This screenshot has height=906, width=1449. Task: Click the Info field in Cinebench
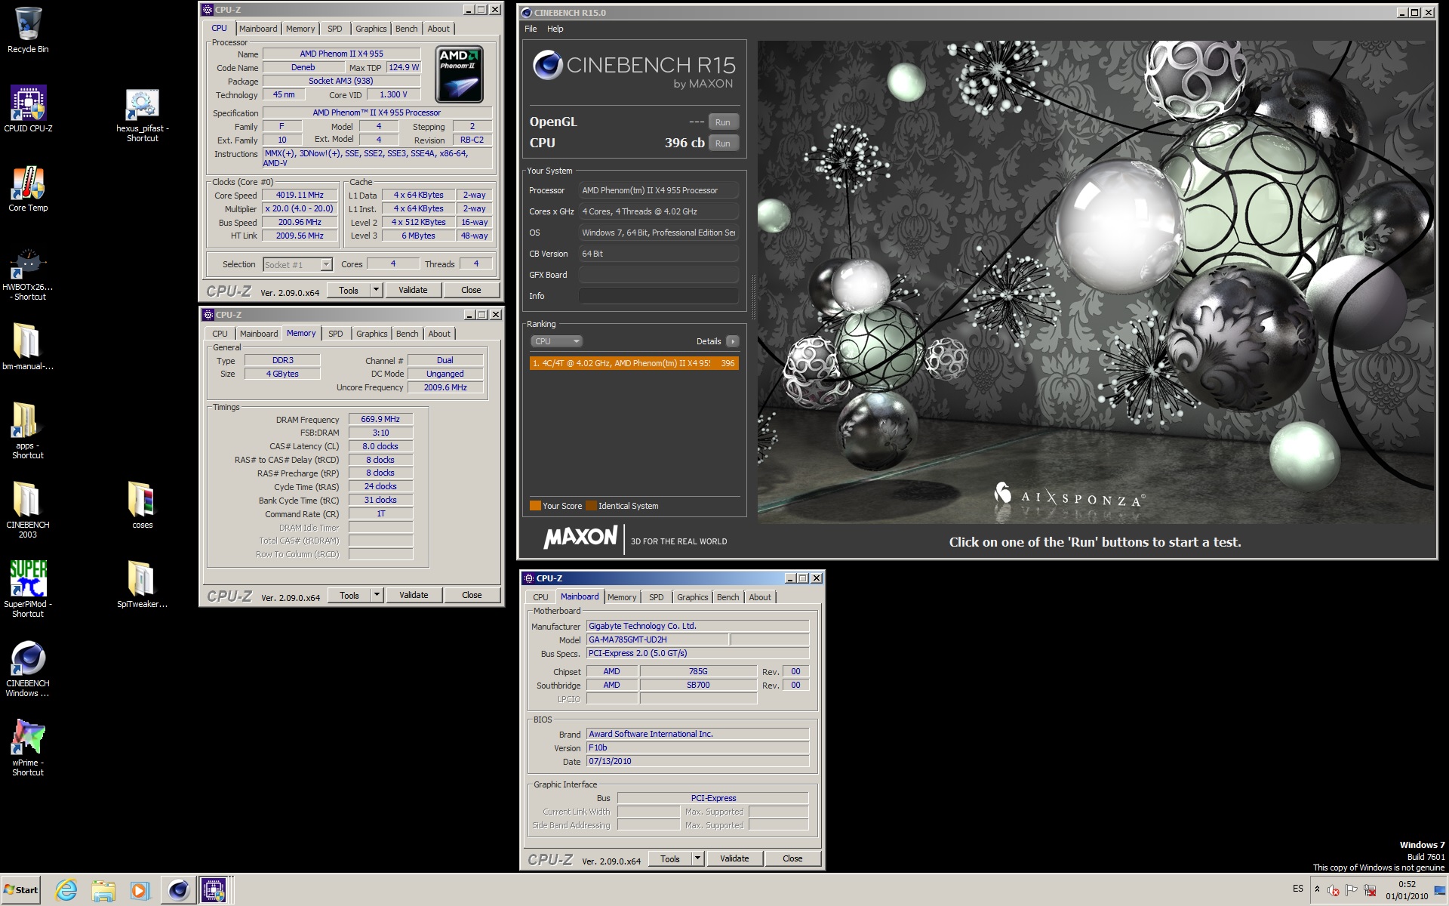tap(658, 296)
